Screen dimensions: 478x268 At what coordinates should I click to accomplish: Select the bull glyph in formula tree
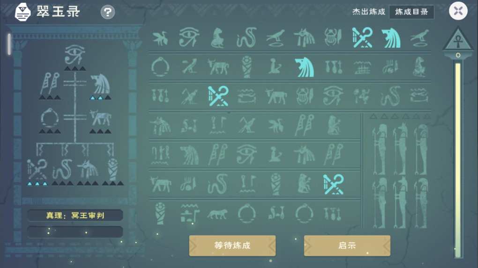pos(100,118)
